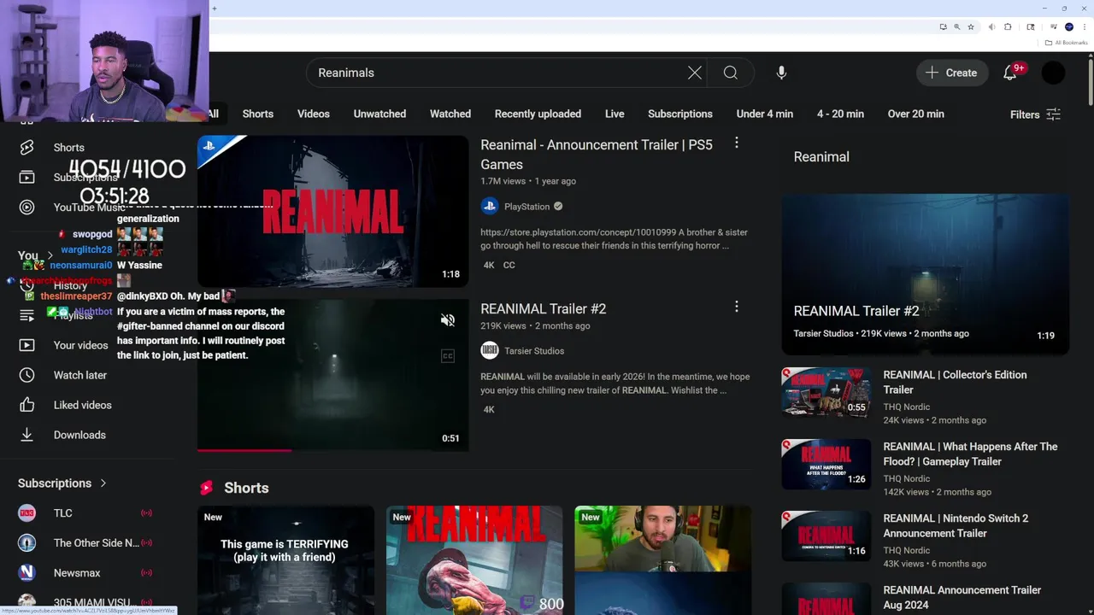The image size is (1094, 615).
Task: Open the All Bookmarks folder
Action: (x=1066, y=43)
